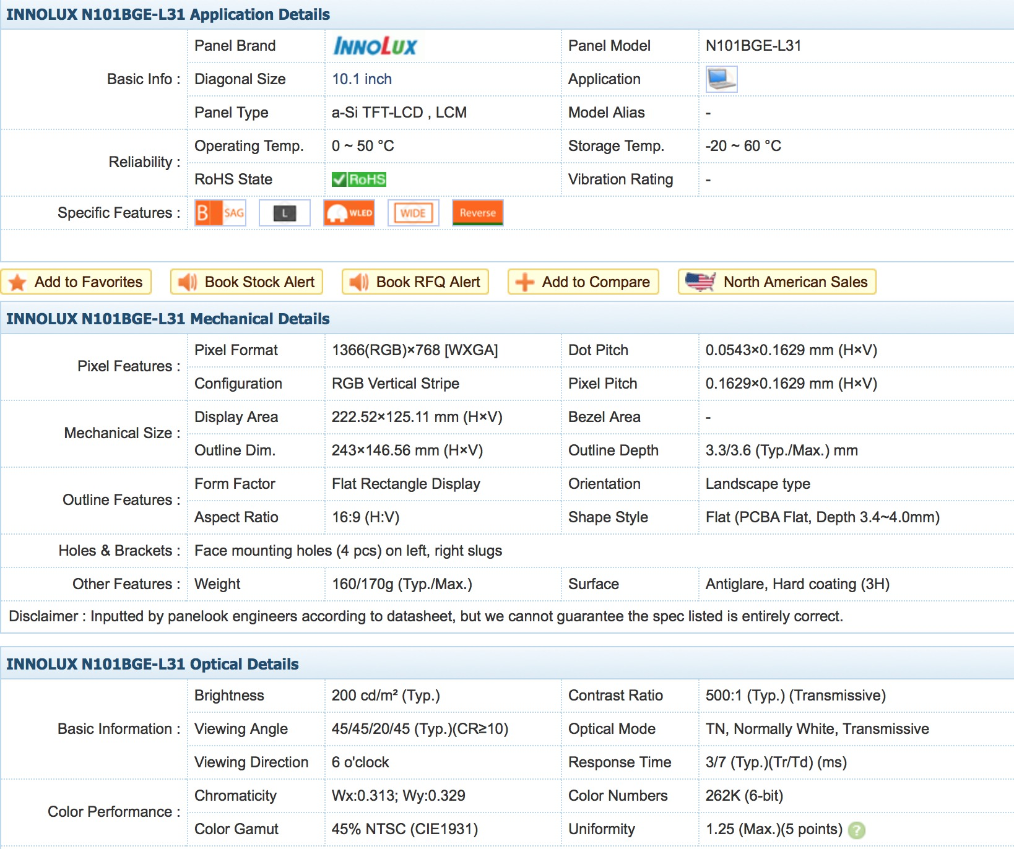The image size is (1014, 849).
Task: Select the 6 o'clock viewing direction value
Action: [x=360, y=762]
